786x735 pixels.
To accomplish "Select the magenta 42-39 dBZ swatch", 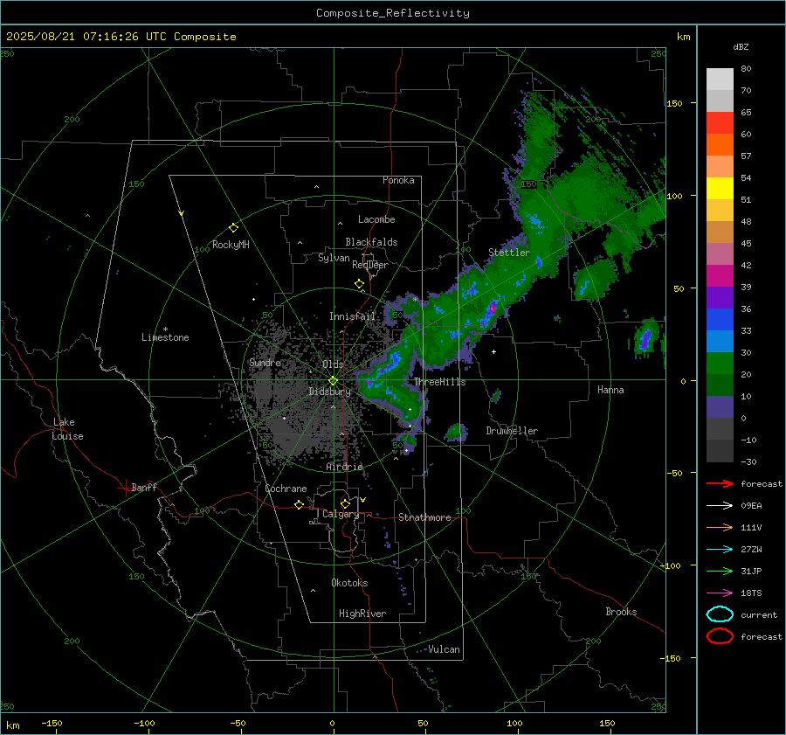I will pos(720,276).
